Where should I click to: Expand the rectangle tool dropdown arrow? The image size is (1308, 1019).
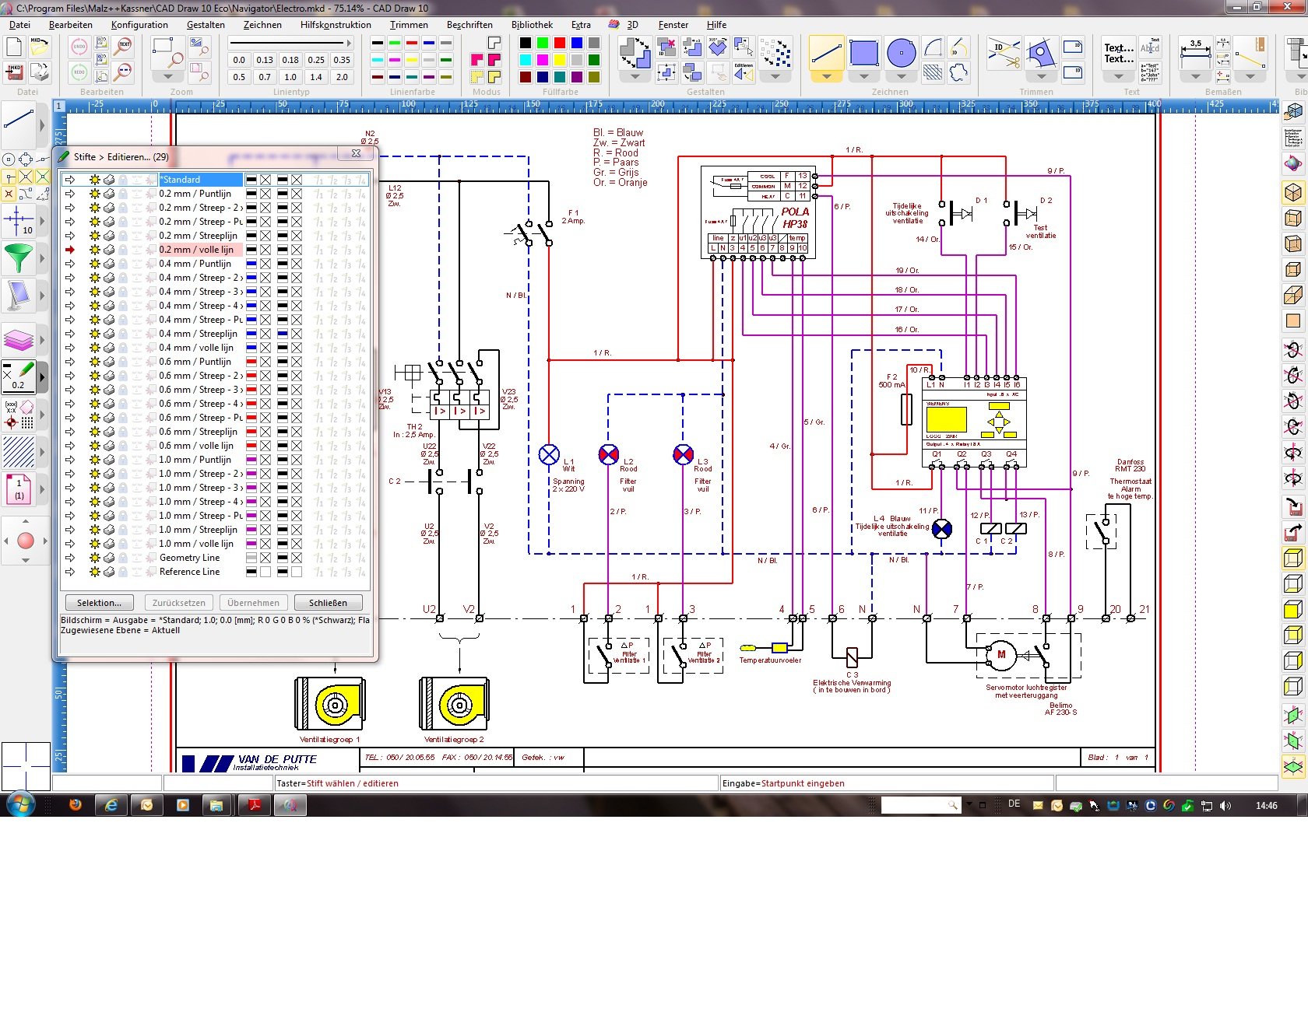[864, 77]
